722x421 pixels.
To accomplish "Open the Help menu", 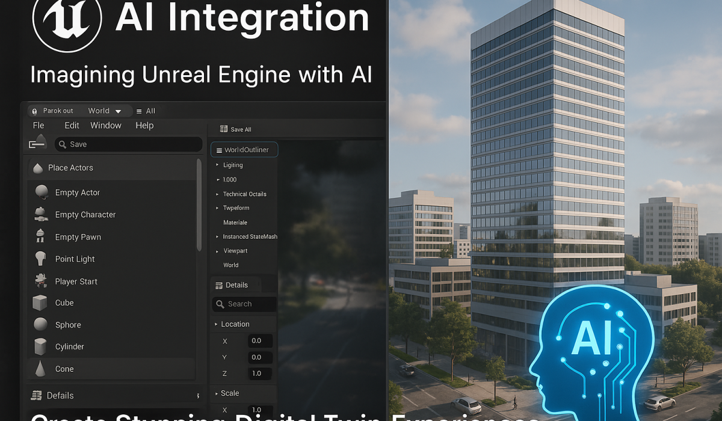I will [144, 125].
